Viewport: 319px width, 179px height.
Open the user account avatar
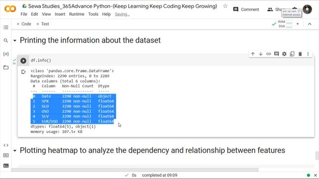307,9
